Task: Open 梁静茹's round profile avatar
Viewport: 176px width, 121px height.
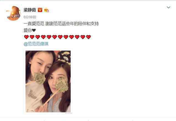Action: tap(13, 13)
